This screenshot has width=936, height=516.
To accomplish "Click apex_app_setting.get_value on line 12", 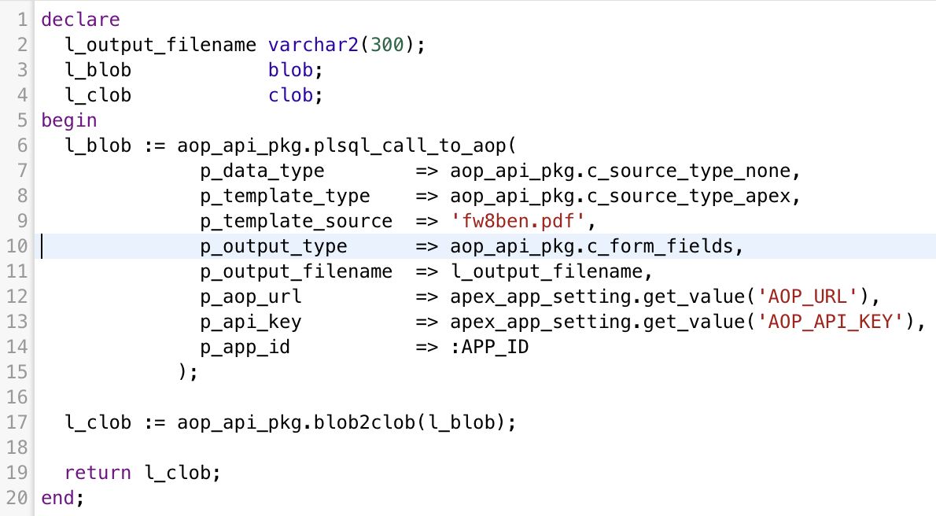I will click(x=598, y=297).
